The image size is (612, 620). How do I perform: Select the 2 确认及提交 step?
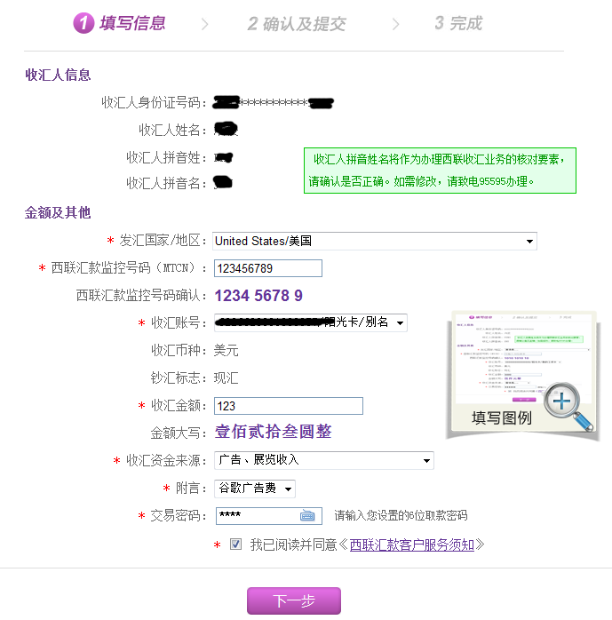pos(297,24)
